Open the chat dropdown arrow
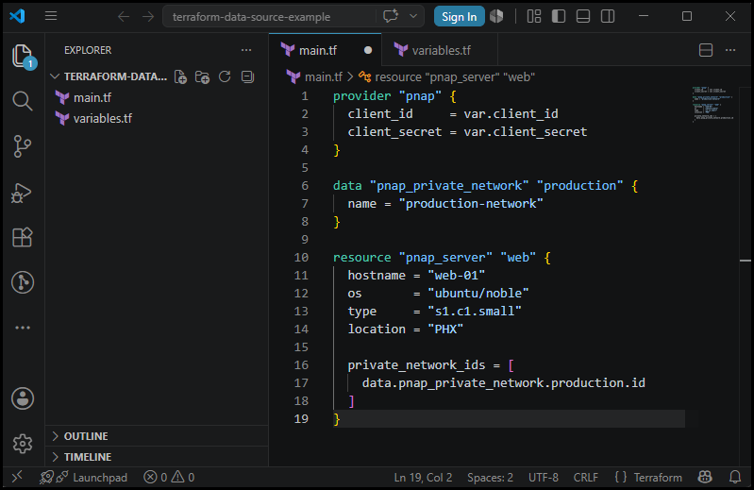Screen dimensions: 754x490 [413, 16]
